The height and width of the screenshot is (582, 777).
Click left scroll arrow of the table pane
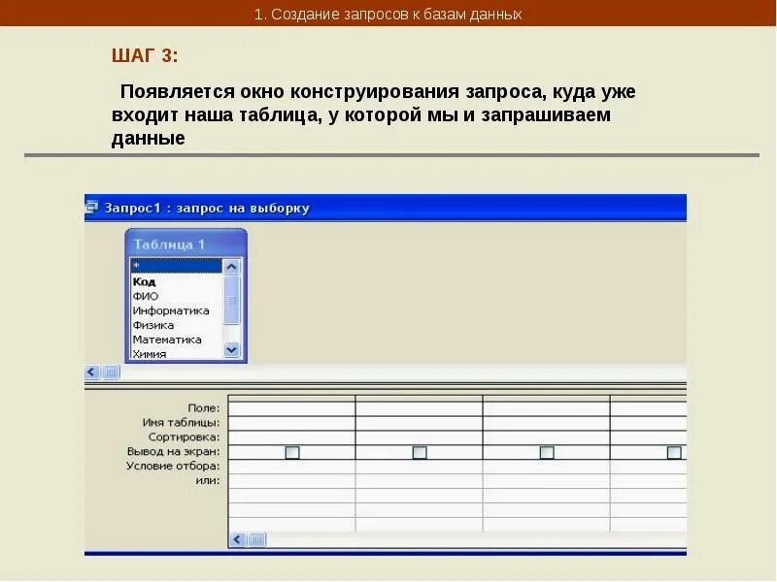(x=92, y=372)
